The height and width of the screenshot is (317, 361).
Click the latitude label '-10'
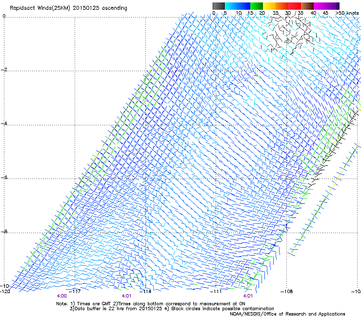pyautogui.click(x=4, y=286)
